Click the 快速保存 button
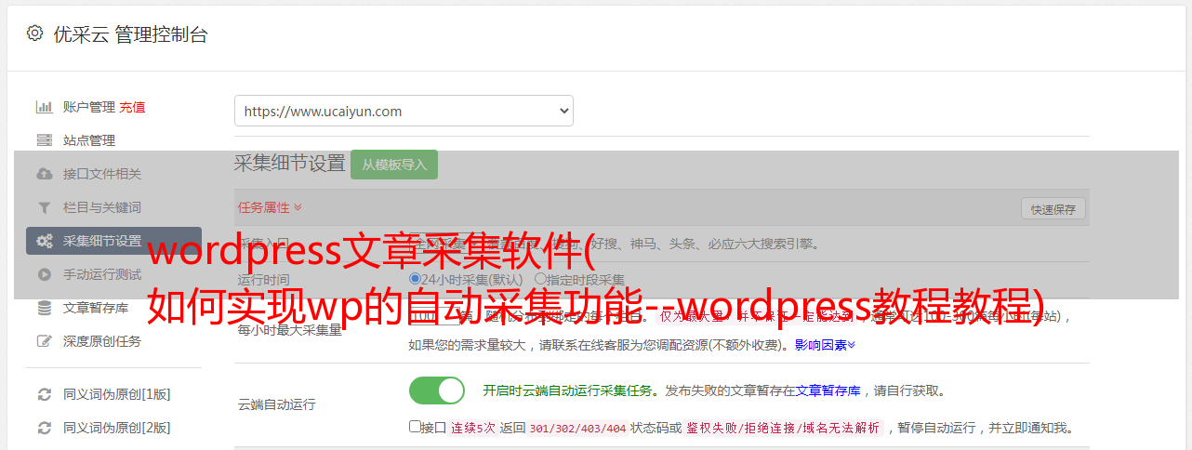1192x450 pixels. (1053, 209)
